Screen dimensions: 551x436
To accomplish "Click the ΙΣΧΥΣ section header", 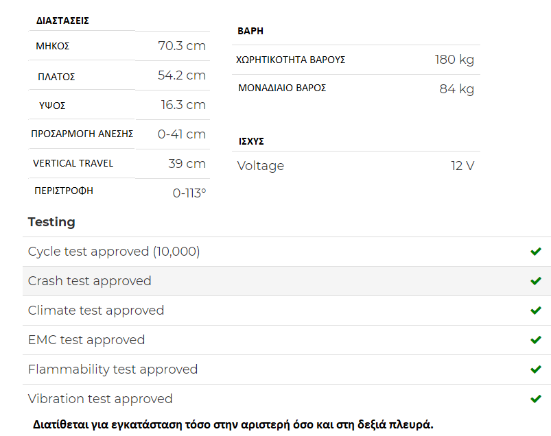I will (251, 141).
